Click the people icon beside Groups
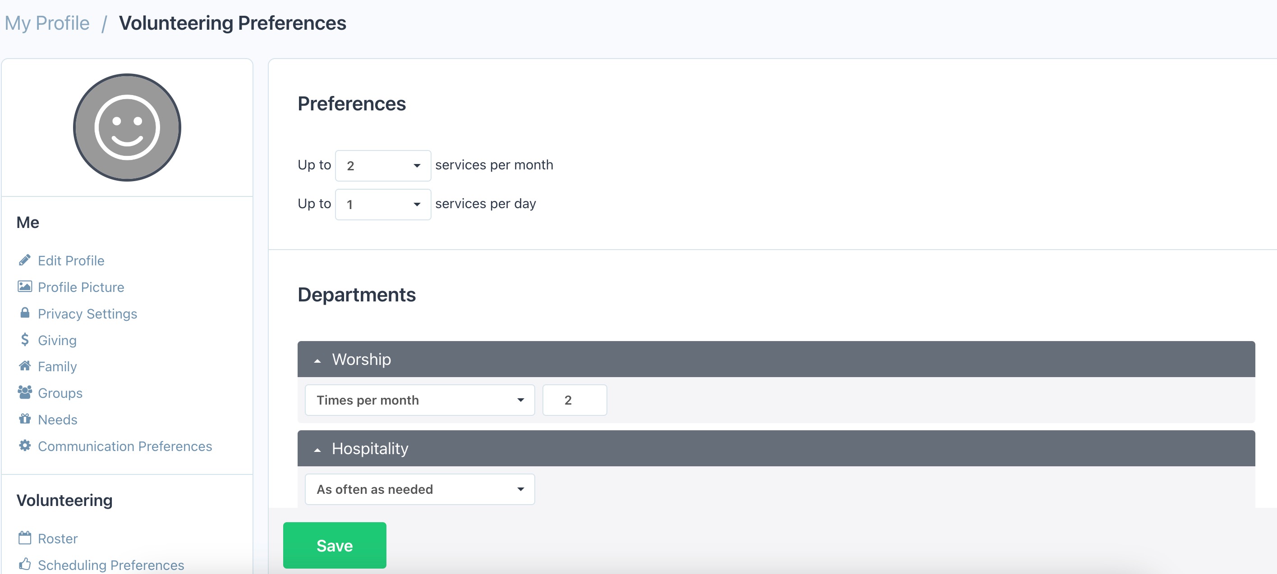Screen dimensions: 1277x574 point(25,393)
